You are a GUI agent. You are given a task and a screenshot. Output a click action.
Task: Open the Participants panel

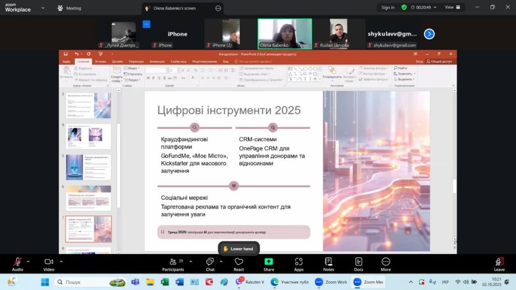coord(173,264)
